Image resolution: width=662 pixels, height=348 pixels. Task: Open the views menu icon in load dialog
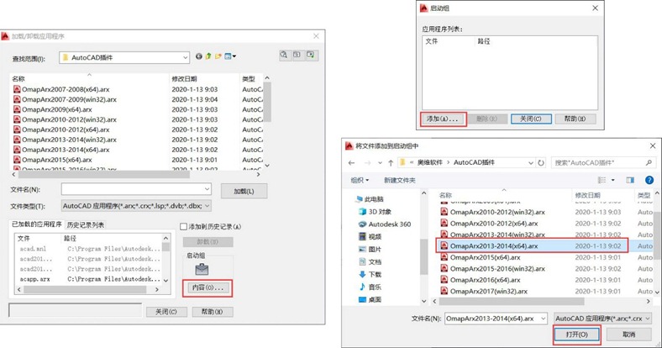(x=230, y=56)
